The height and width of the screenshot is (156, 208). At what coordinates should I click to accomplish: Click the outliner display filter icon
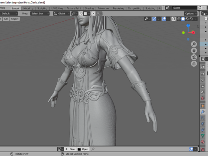204,13
